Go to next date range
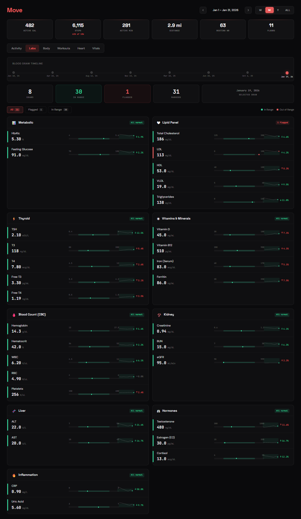301x519 pixels. (248, 10)
